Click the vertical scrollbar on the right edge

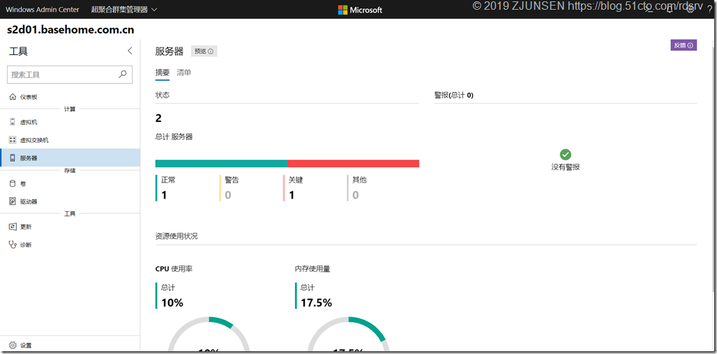coord(714,169)
